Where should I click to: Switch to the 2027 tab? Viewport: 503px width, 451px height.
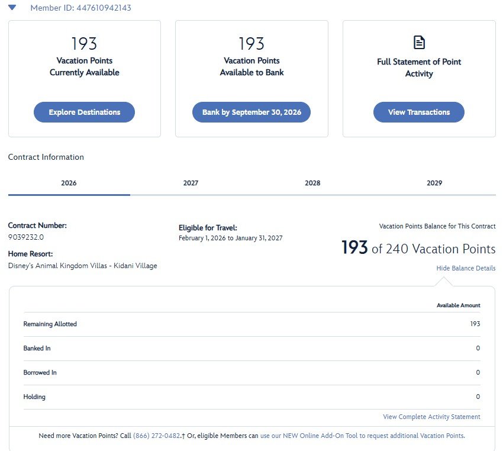pos(191,183)
